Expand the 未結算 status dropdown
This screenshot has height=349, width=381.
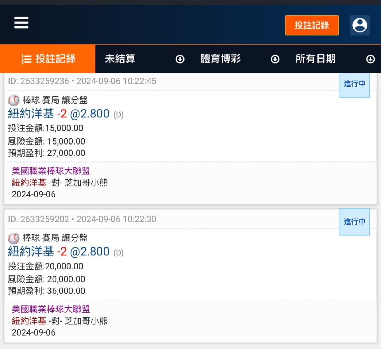pyautogui.click(x=145, y=59)
